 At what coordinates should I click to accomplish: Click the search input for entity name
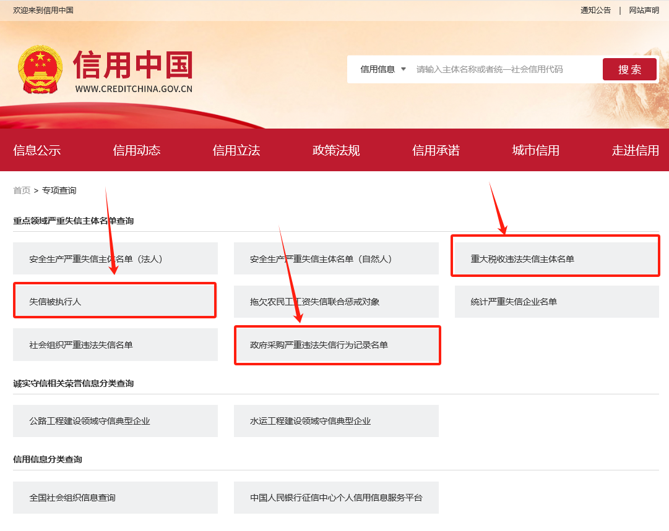(x=504, y=69)
